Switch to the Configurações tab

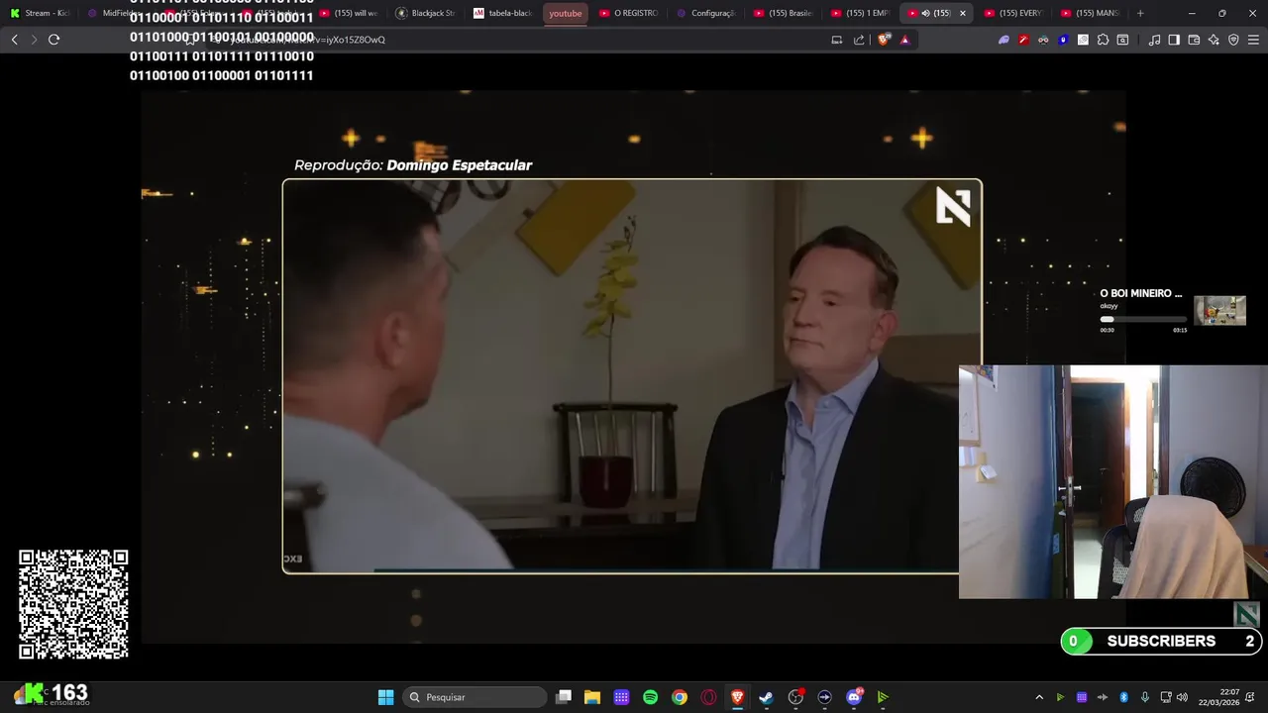pyautogui.click(x=705, y=13)
